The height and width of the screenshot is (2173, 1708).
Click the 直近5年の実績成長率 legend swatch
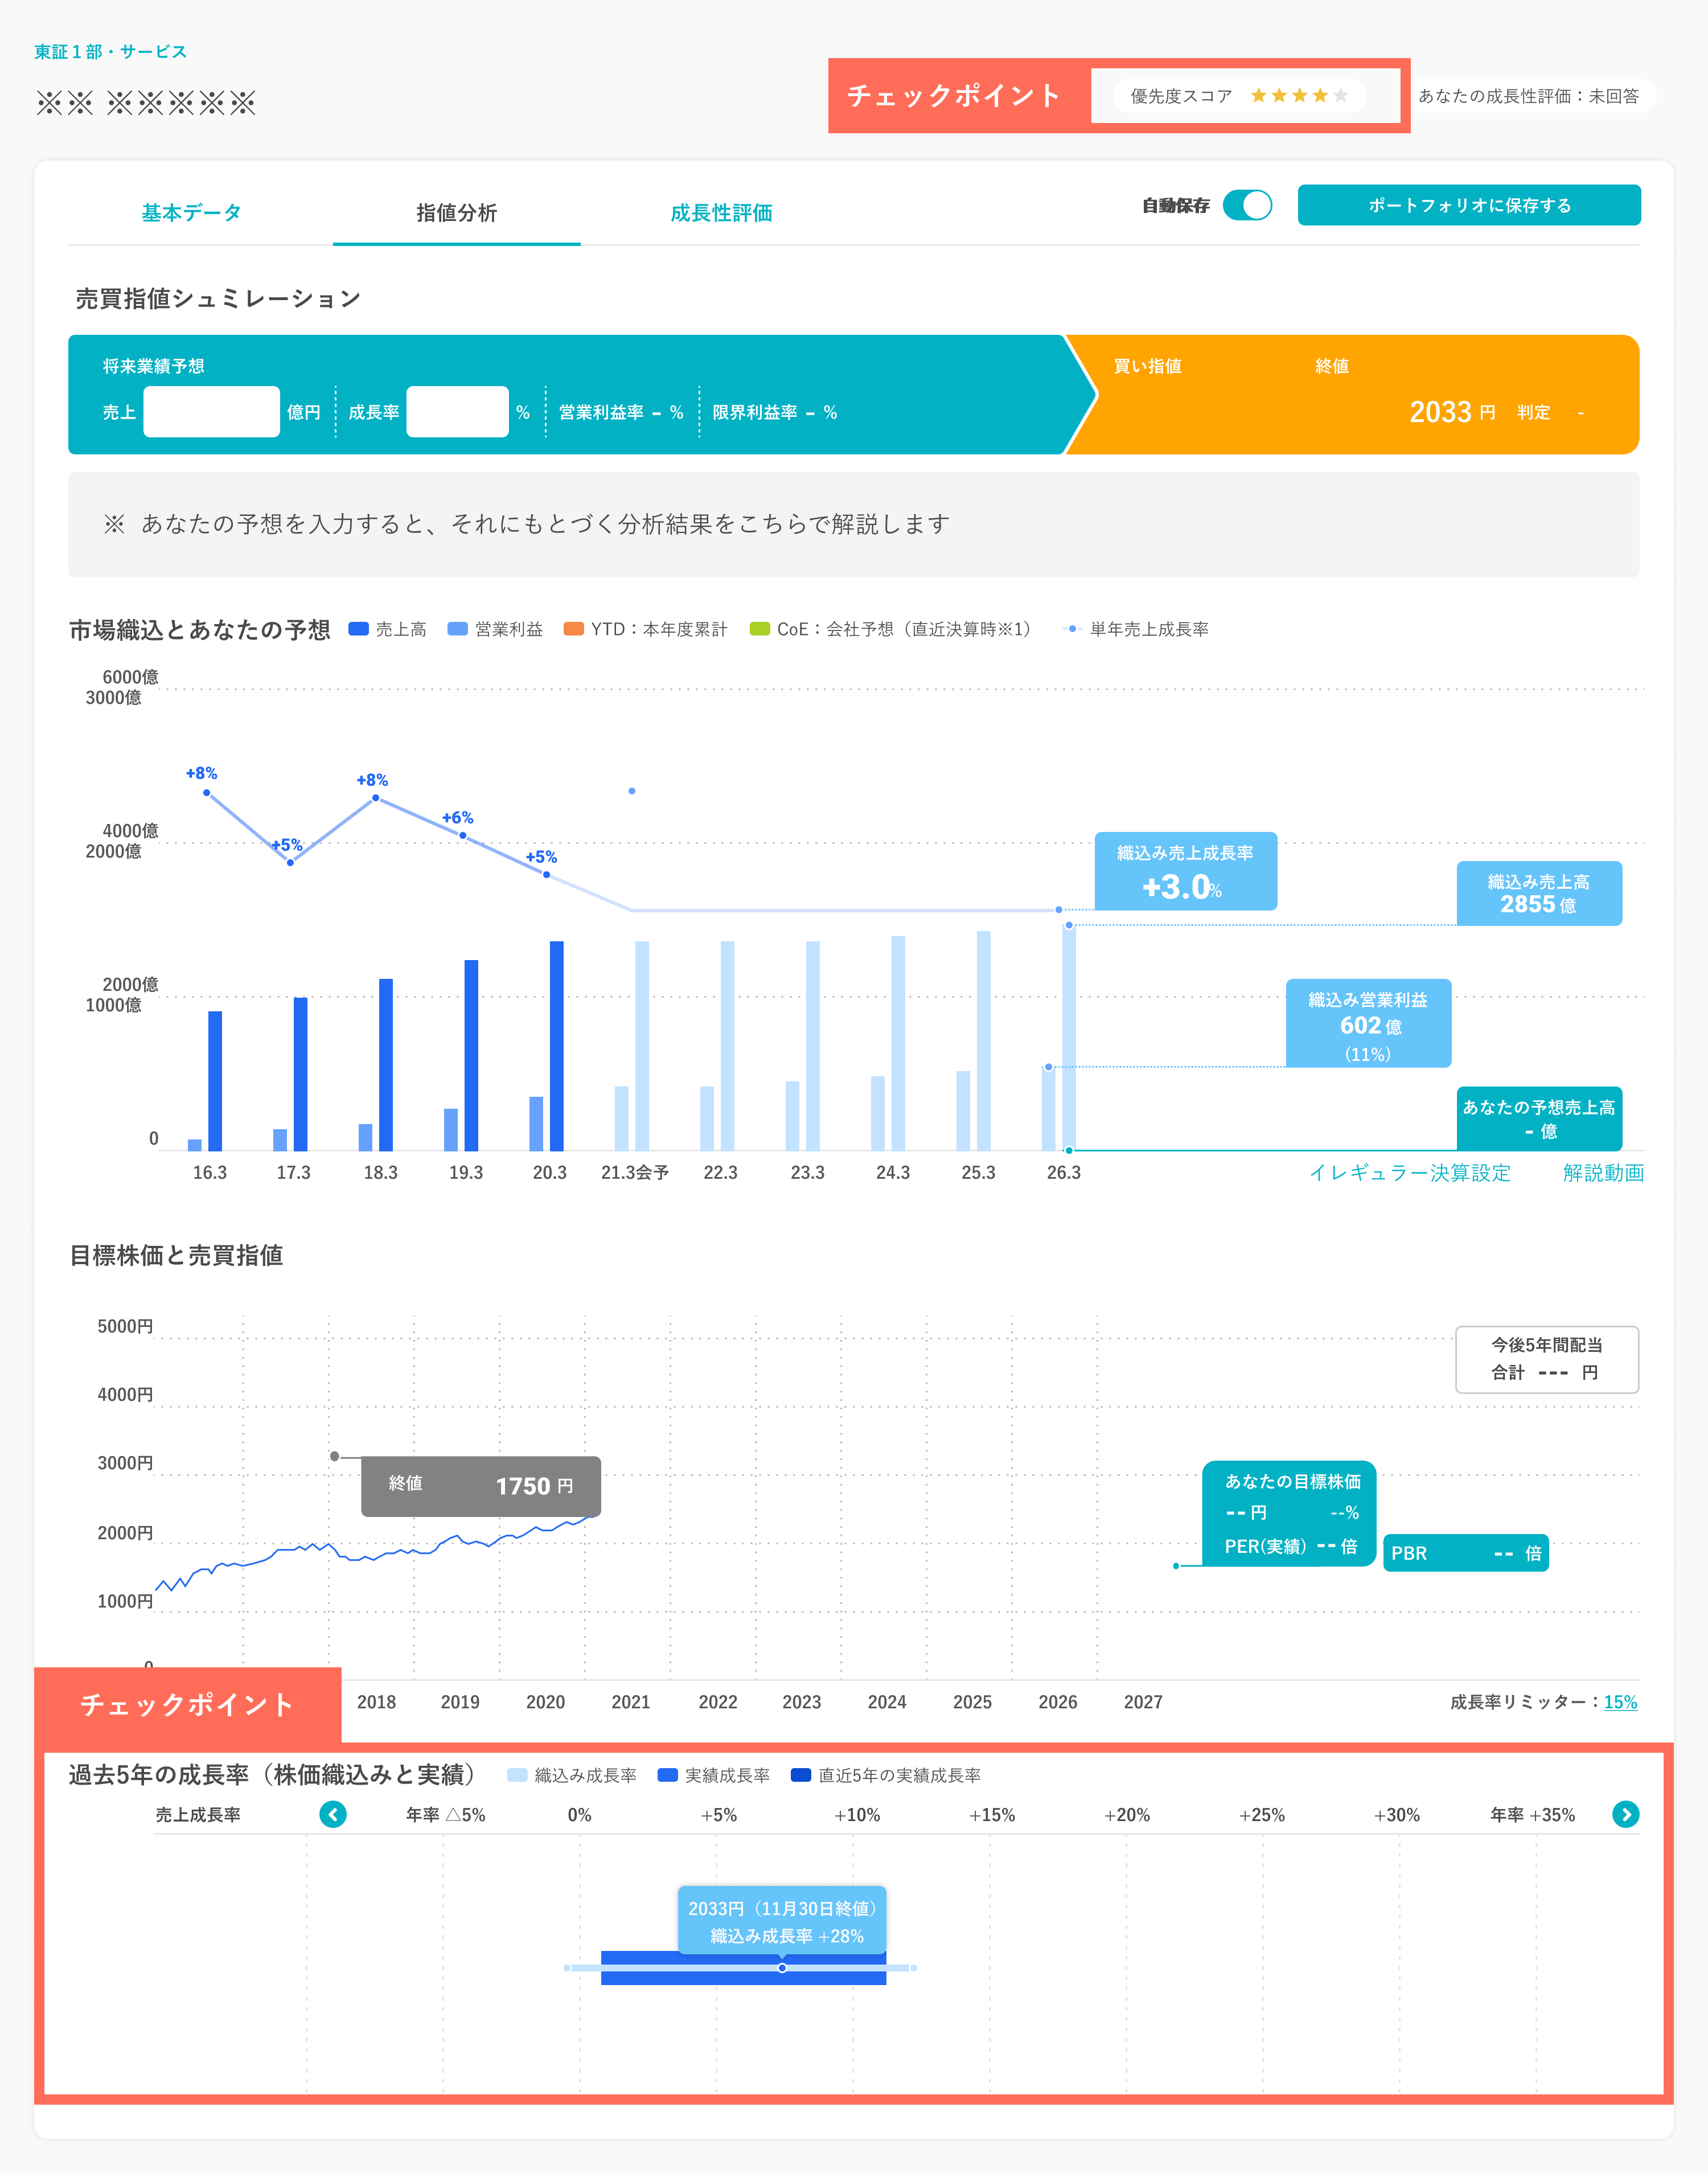click(x=800, y=1775)
